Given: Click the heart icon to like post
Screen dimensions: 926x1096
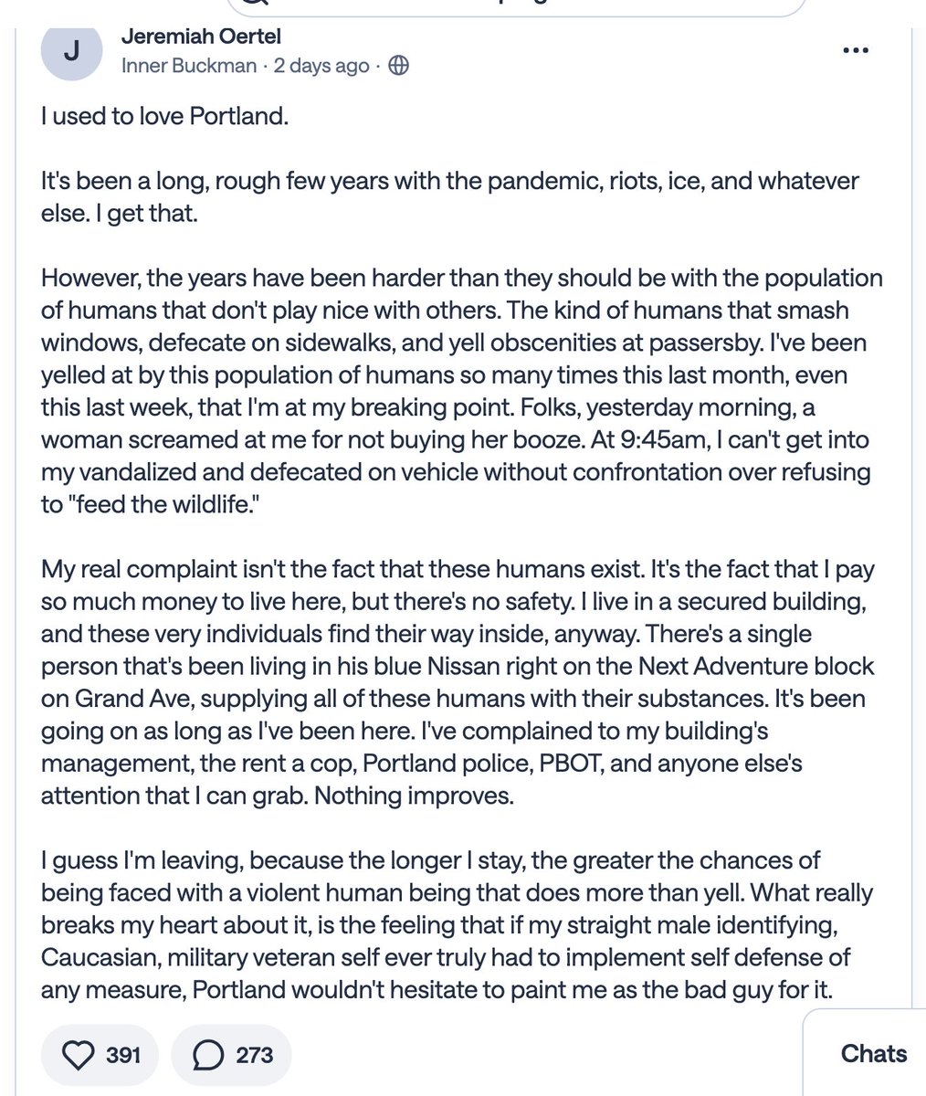Looking at the screenshot, I should coord(79,1055).
